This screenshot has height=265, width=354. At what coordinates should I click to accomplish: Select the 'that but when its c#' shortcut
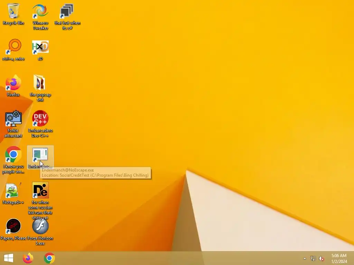pos(67,17)
